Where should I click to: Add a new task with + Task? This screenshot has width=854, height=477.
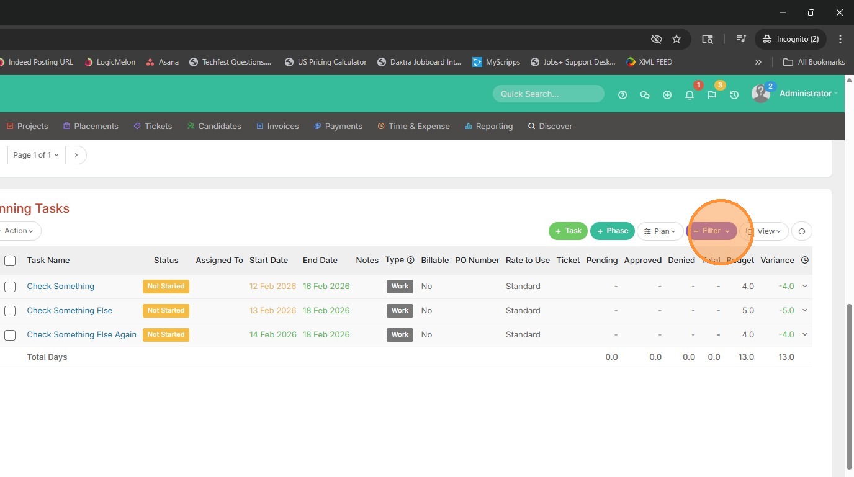[x=568, y=231]
